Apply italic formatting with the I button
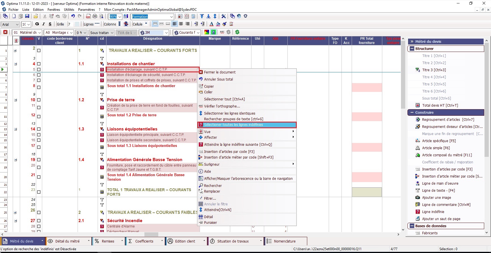Image resolution: width=491 pixels, height=253 pixels. click(x=44, y=24)
